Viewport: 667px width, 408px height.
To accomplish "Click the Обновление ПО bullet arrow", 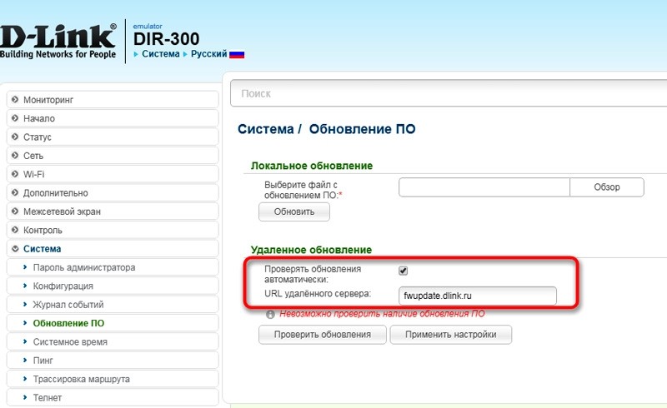I will [x=25, y=323].
